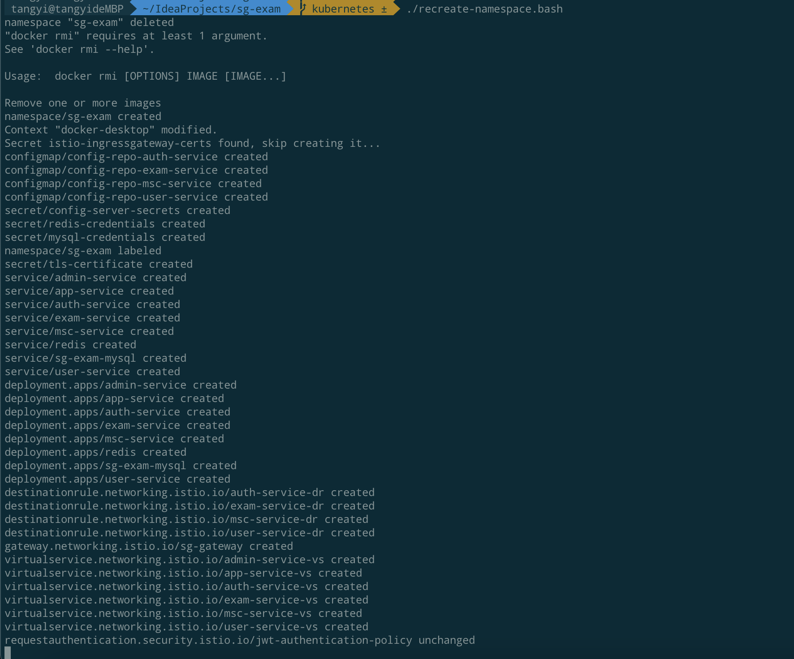Image resolution: width=794 pixels, height=659 pixels.
Task: Click the terminal block cursor at bottom
Action: tap(8, 653)
